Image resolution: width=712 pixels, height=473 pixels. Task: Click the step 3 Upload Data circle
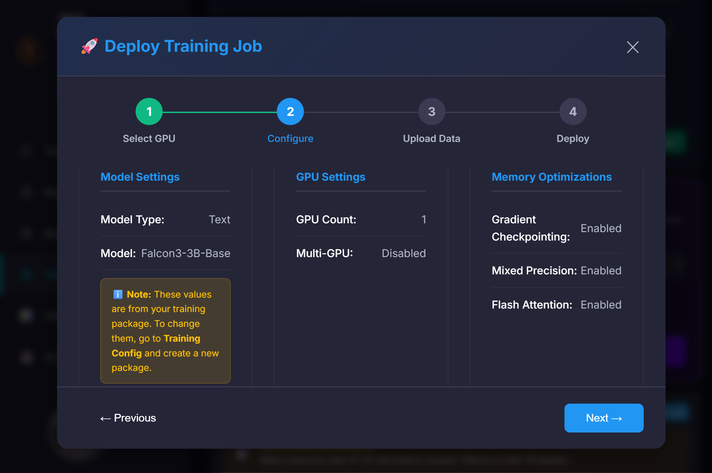click(x=431, y=111)
